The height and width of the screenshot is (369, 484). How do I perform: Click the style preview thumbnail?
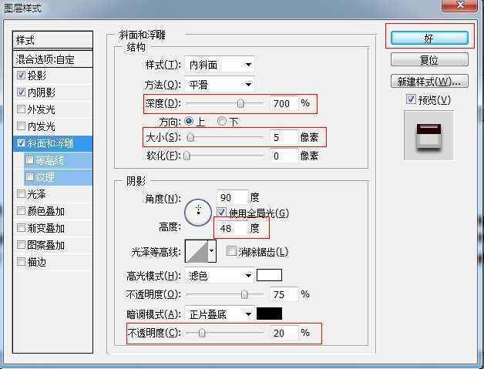click(429, 136)
